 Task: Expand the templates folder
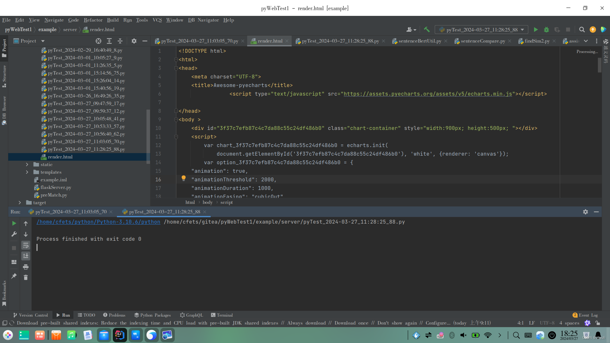coord(27,172)
